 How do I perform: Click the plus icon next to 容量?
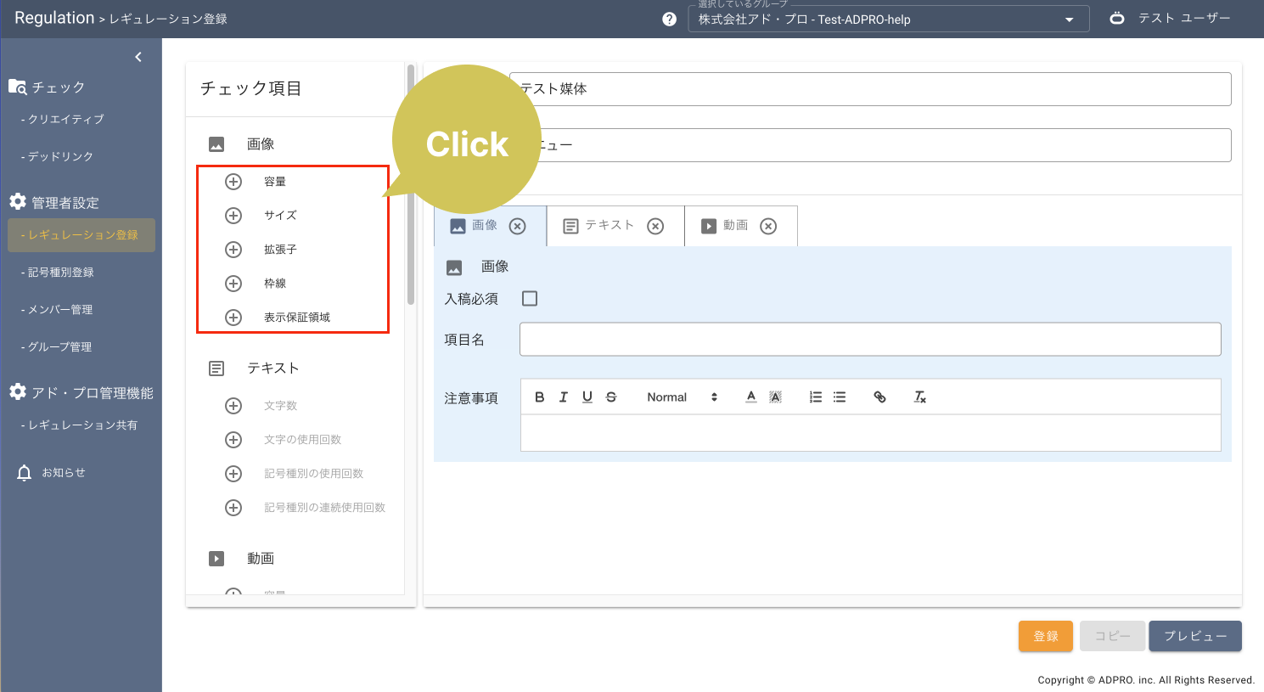(233, 182)
